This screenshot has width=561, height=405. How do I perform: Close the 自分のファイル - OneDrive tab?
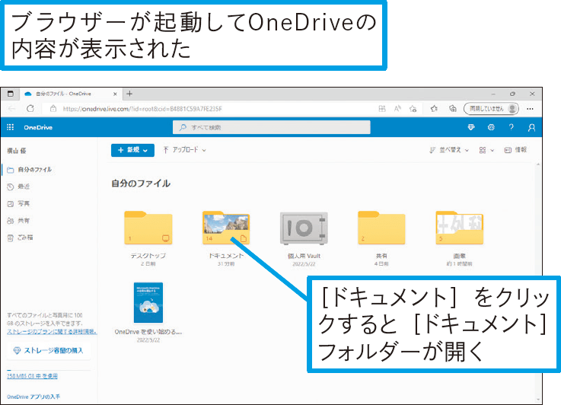point(115,94)
